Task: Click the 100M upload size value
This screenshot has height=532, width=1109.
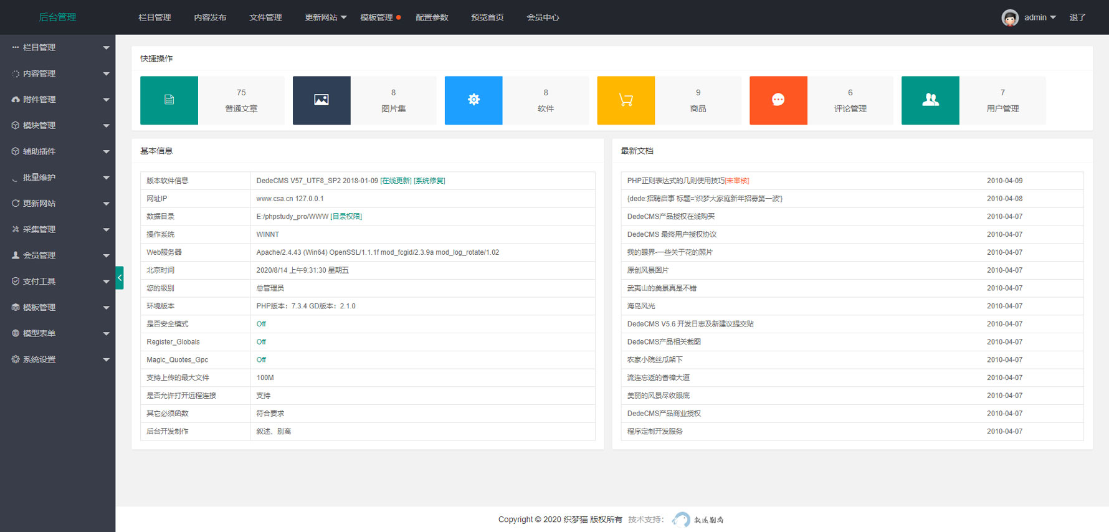Action: (265, 378)
